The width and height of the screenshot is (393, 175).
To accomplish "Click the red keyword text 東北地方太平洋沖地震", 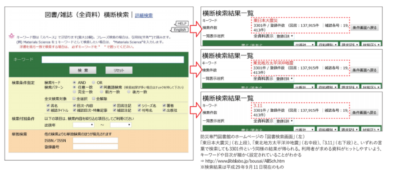I will [273, 63].
